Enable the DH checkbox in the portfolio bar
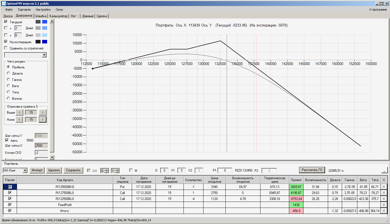The image size is (390, 224). click(89, 170)
